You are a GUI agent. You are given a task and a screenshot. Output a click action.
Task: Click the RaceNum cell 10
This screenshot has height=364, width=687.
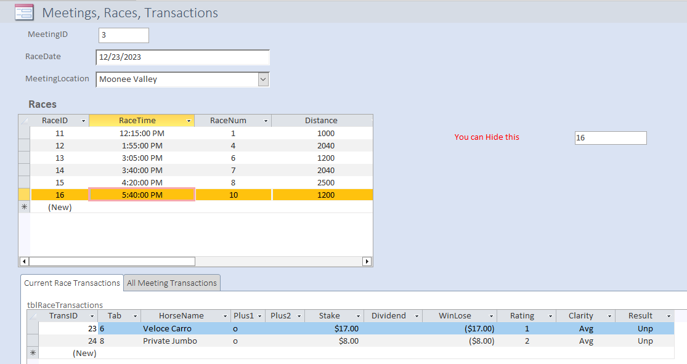(x=233, y=195)
